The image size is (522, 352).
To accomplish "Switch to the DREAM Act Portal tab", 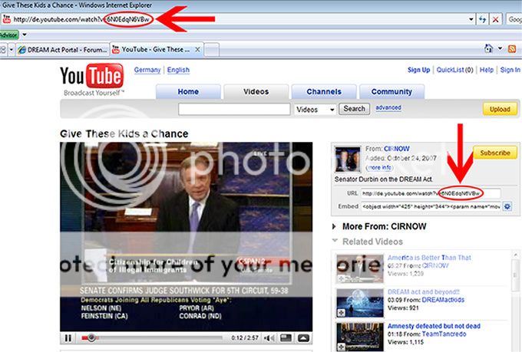I will (x=63, y=50).
